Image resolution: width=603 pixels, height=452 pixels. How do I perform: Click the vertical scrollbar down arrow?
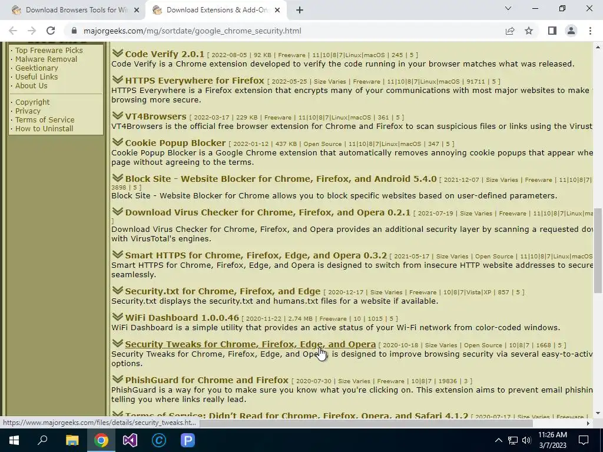(598, 413)
